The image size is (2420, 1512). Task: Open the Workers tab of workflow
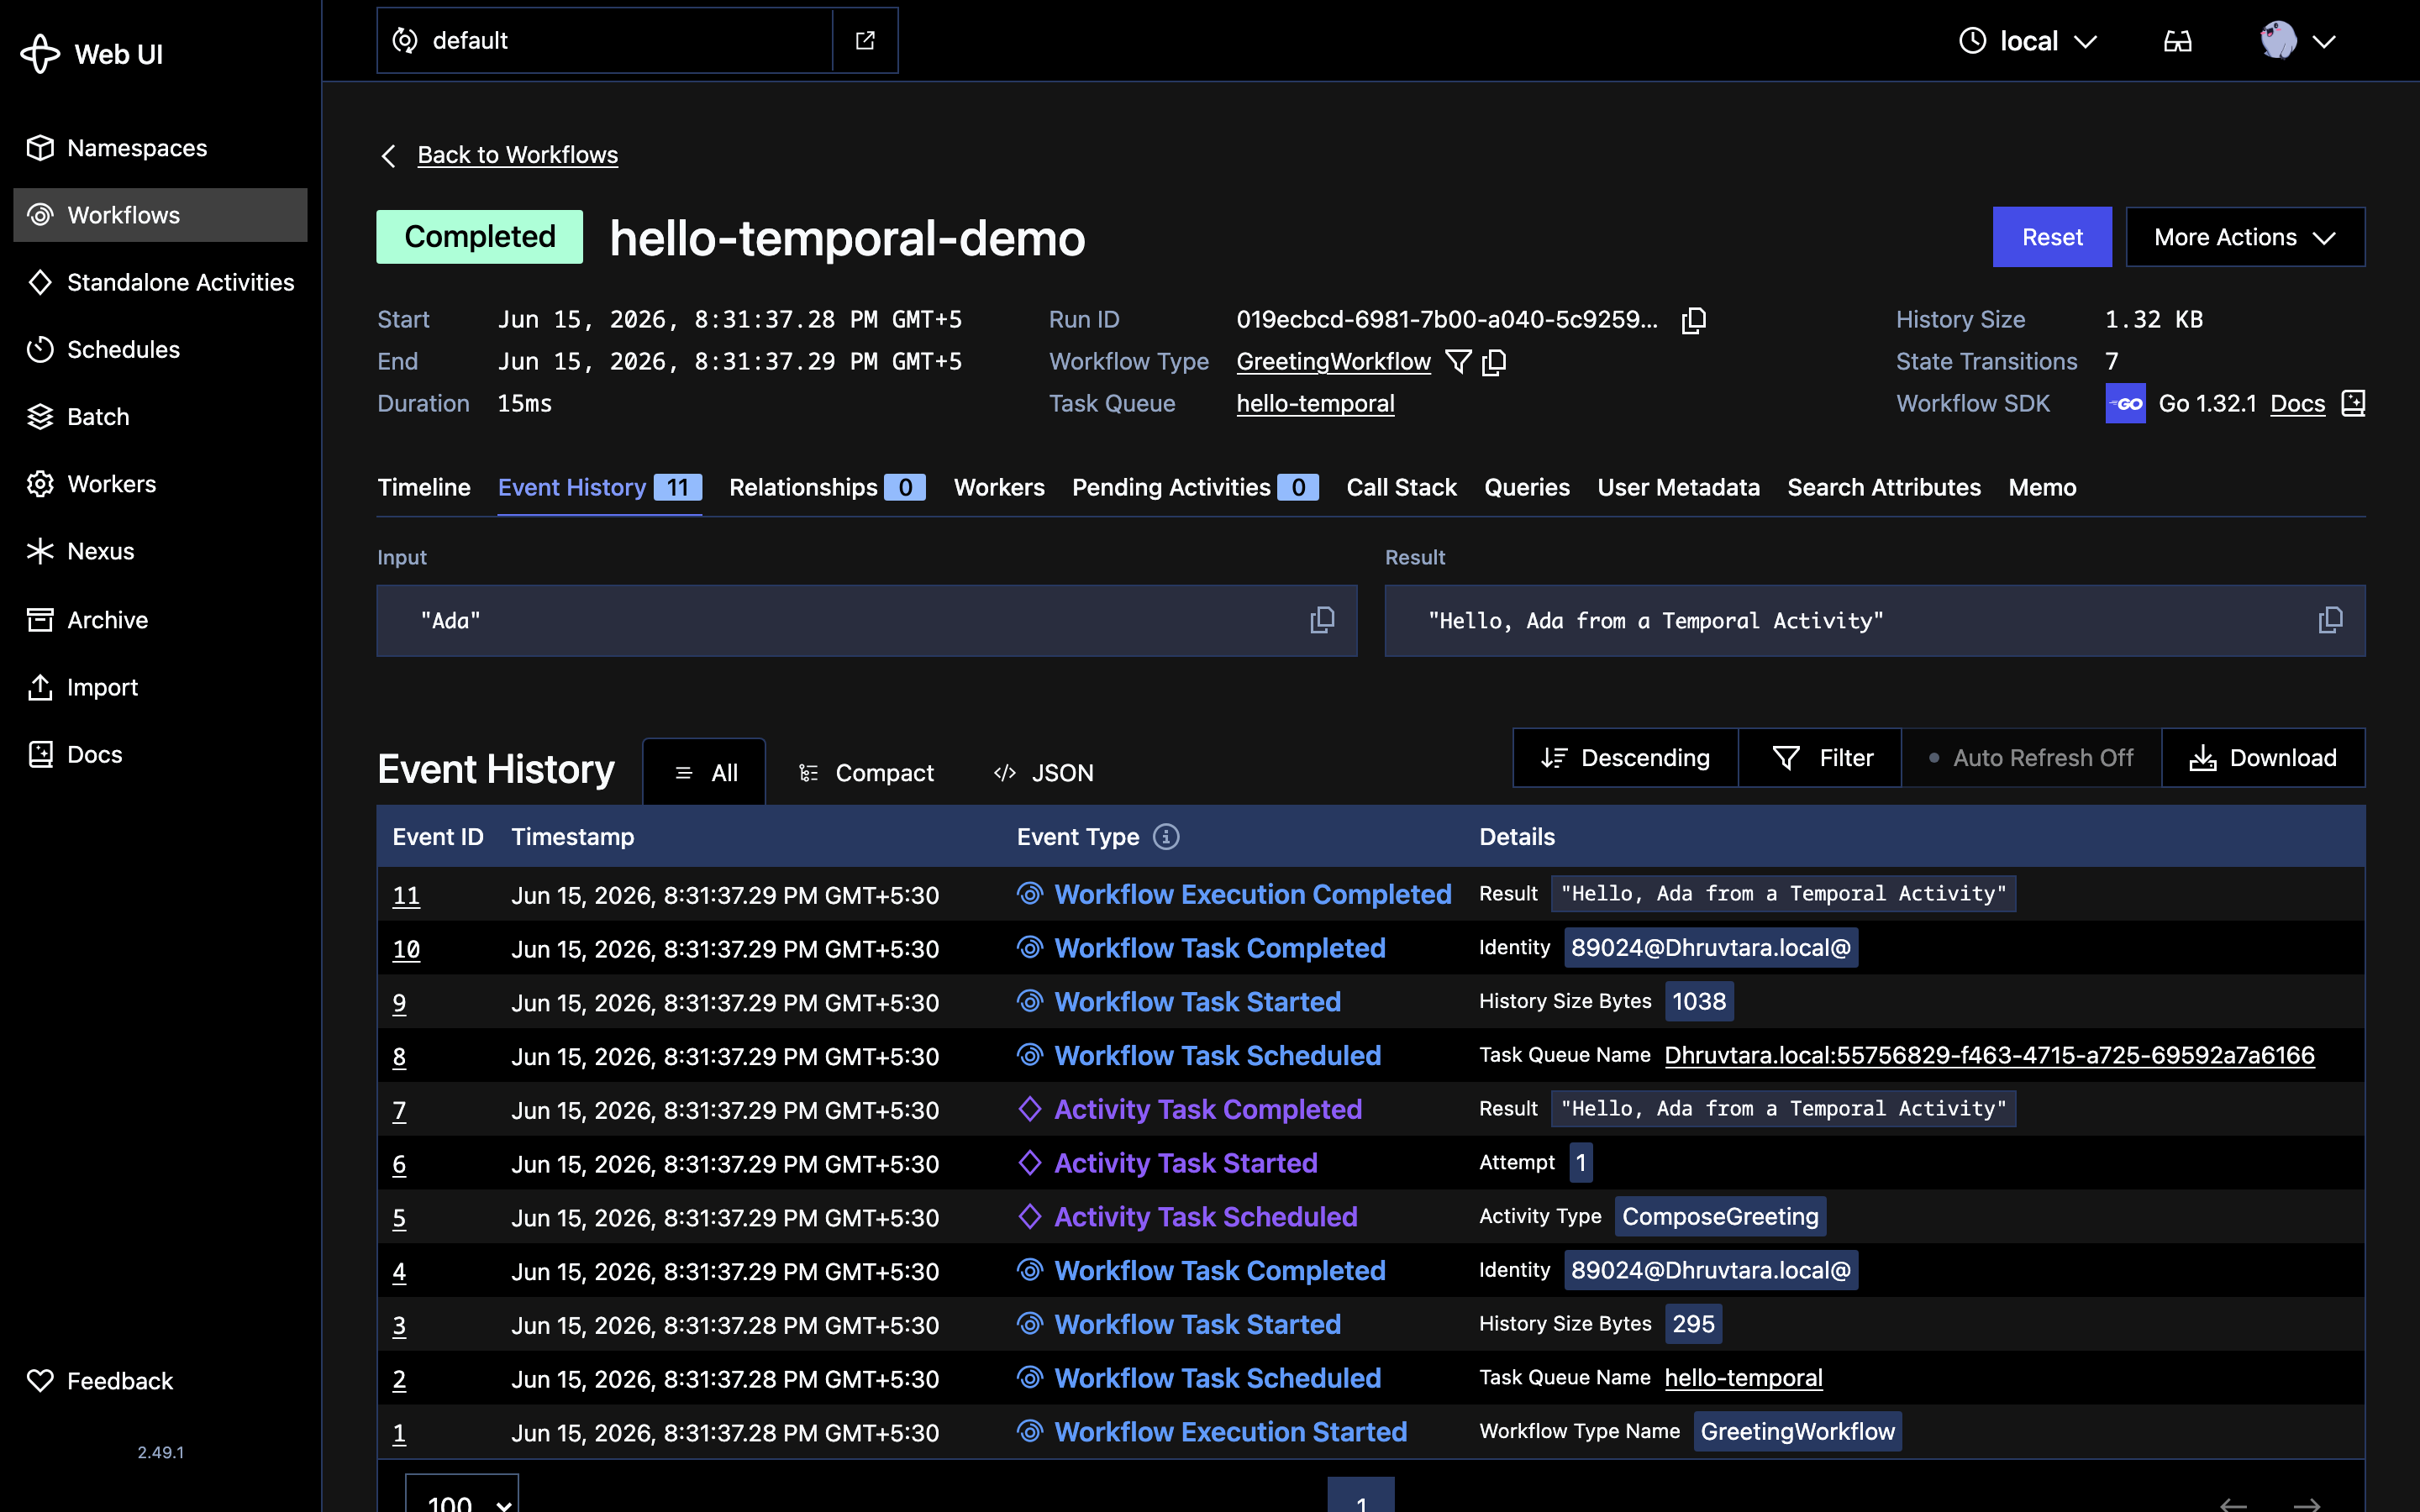(999, 487)
